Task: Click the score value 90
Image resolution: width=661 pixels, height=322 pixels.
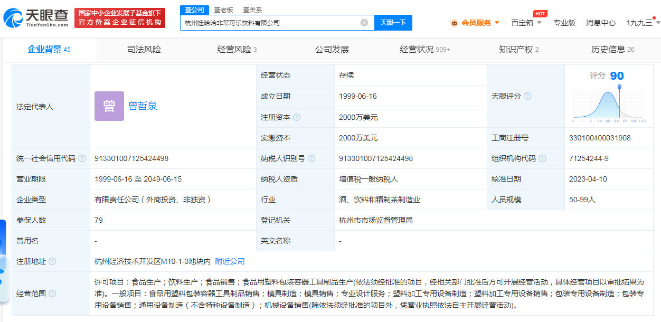Action: pos(617,75)
